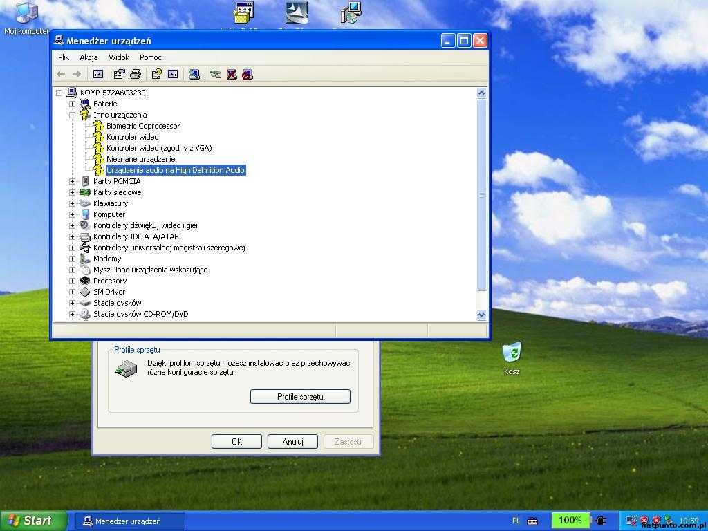Open the Akcja menu
The width and height of the screenshot is (708, 531).
click(x=89, y=57)
